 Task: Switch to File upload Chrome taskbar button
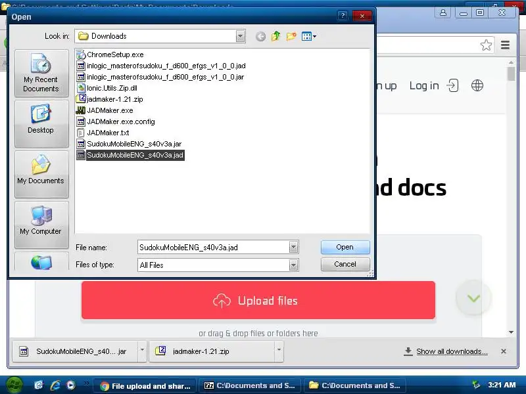(145, 385)
